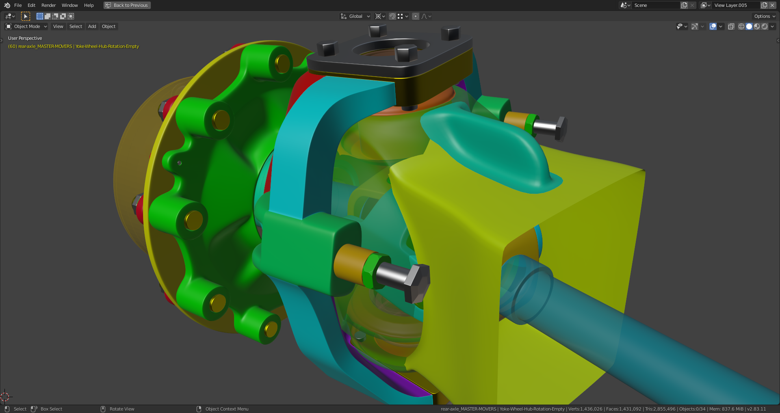Open the shading options dropdown arrow
Image resolution: width=780 pixels, height=413 pixels.
click(772, 26)
